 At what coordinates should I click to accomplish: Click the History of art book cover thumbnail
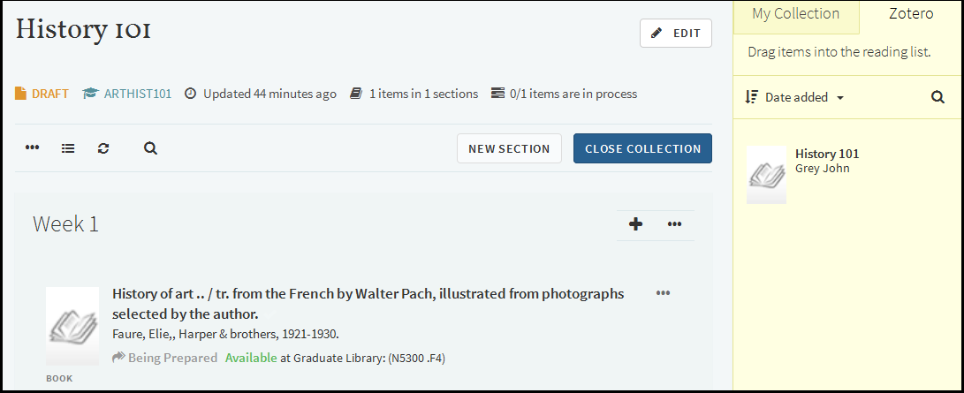point(72,326)
